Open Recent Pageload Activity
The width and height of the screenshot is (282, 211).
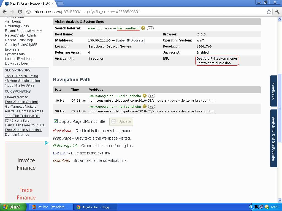(23, 31)
